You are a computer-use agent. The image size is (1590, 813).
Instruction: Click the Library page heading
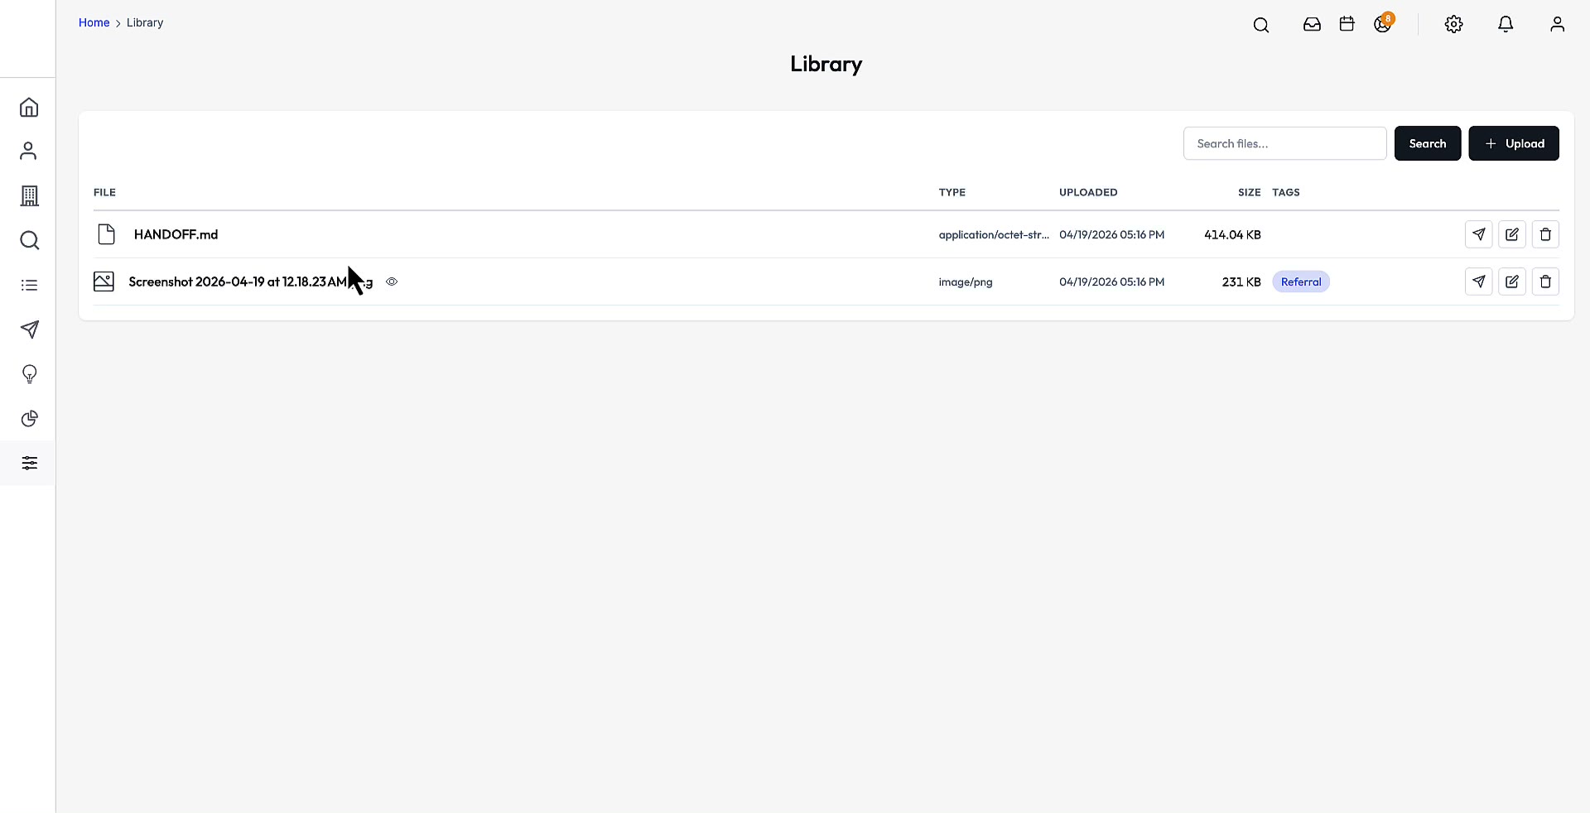click(826, 64)
